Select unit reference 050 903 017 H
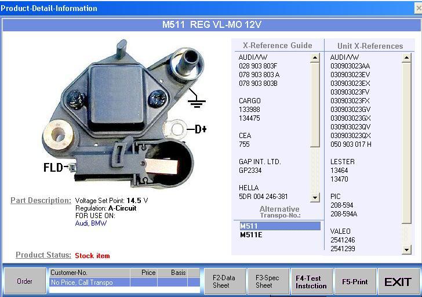Viewport: 422px width, 297px height. pyautogui.click(x=351, y=144)
